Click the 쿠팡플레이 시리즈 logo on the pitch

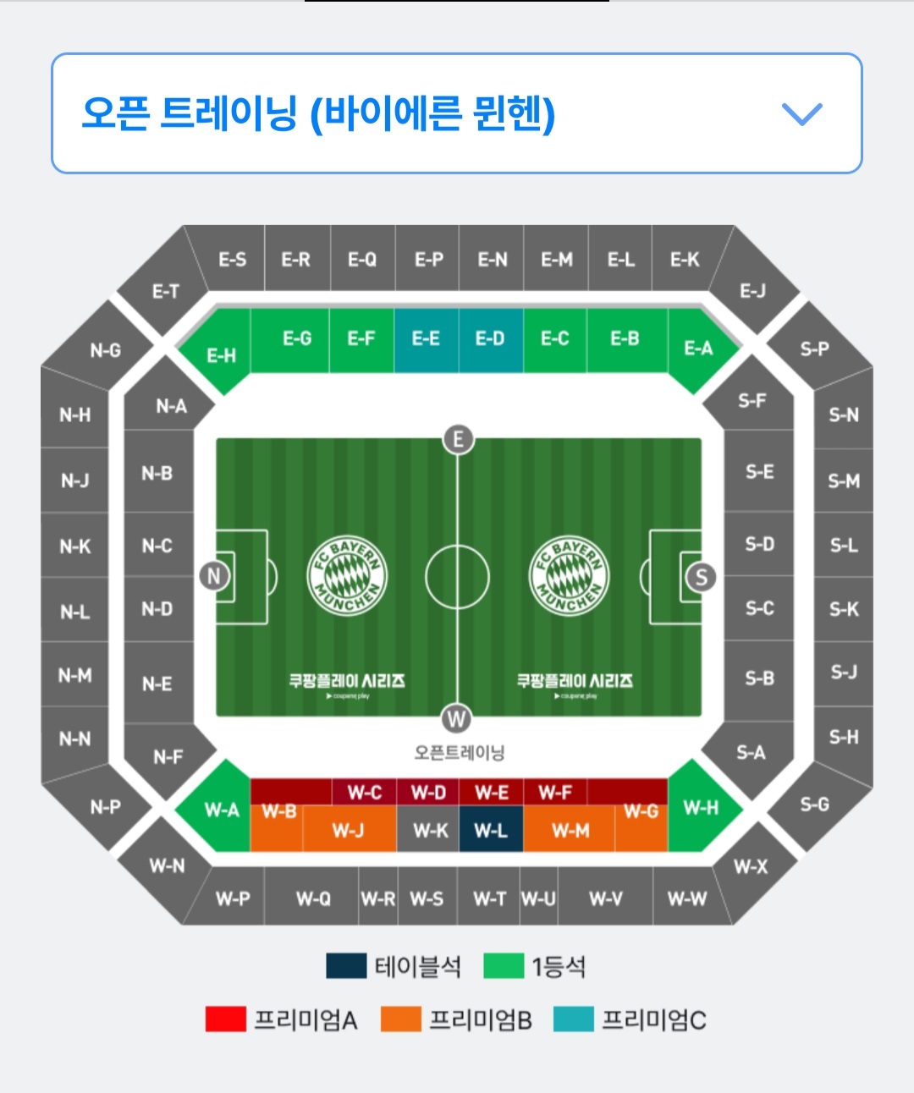point(346,678)
